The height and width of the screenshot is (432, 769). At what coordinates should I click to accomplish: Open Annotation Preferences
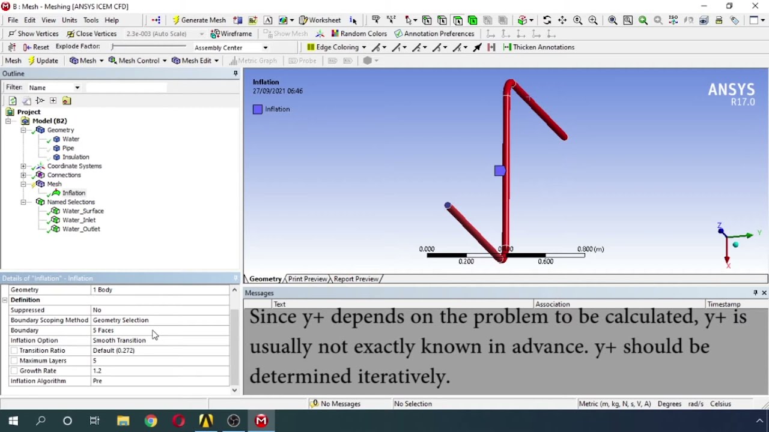434,34
